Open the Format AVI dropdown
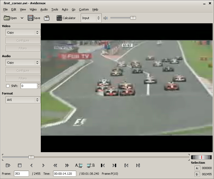214x179 pixels. click(23, 100)
